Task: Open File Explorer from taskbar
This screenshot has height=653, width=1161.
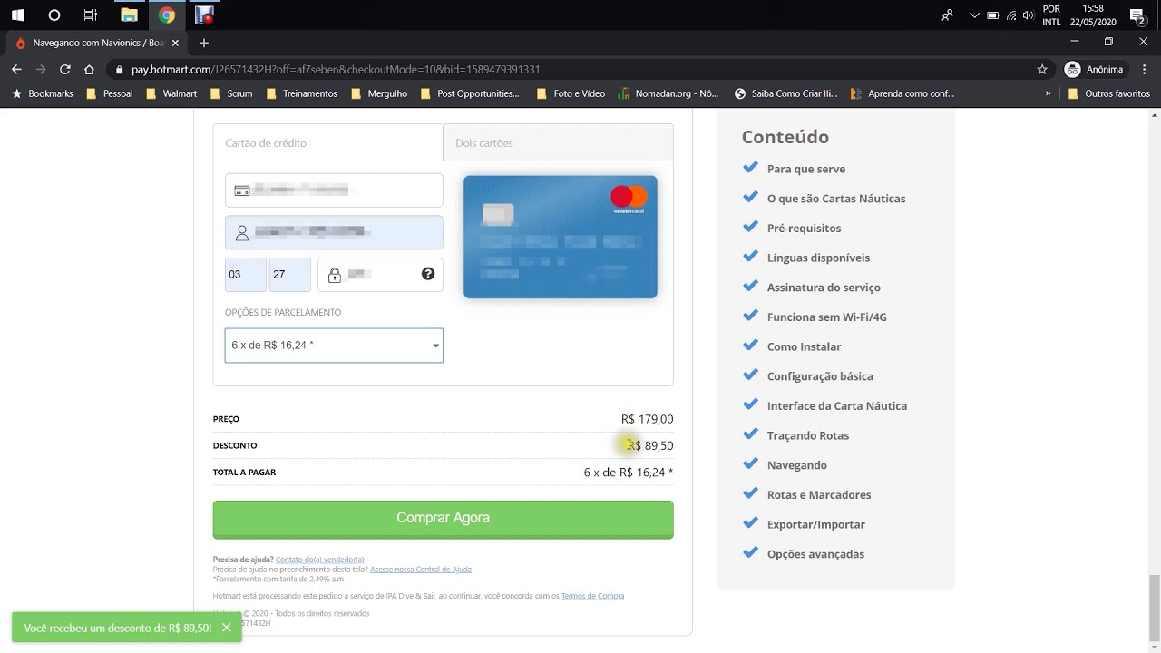Action: tap(129, 15)
